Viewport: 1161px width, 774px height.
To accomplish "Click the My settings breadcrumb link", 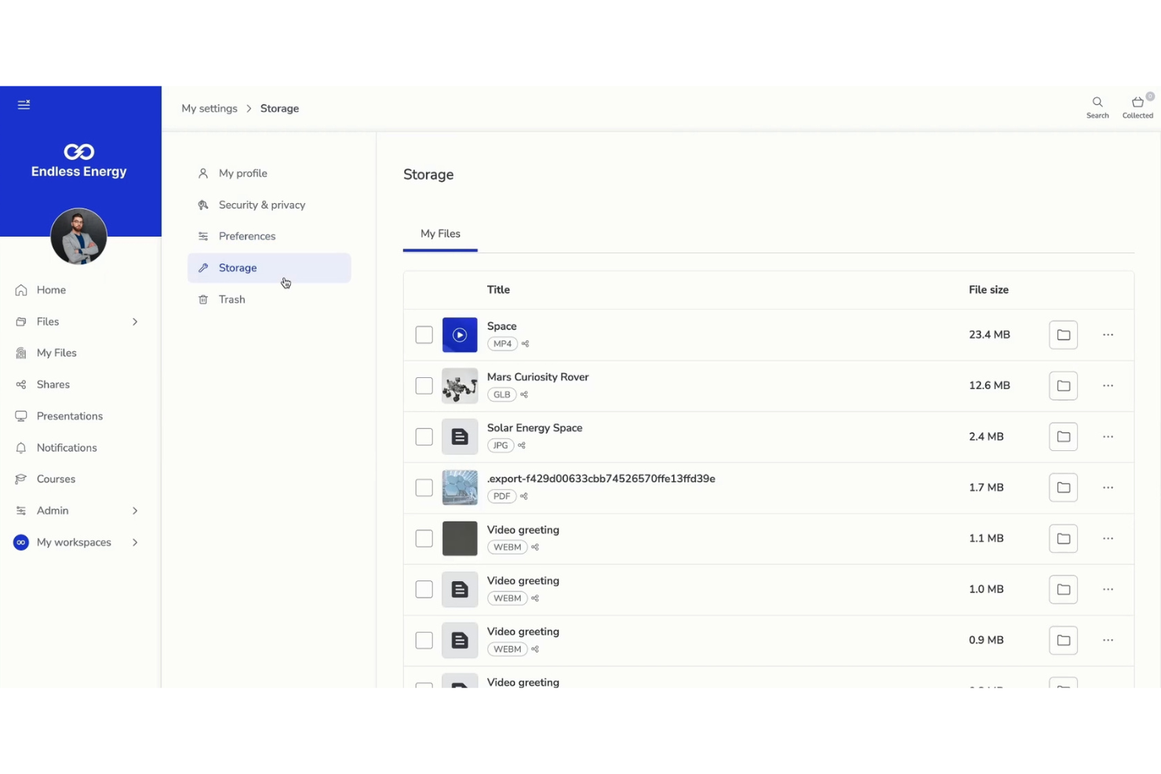I will (x=209, y=108).
